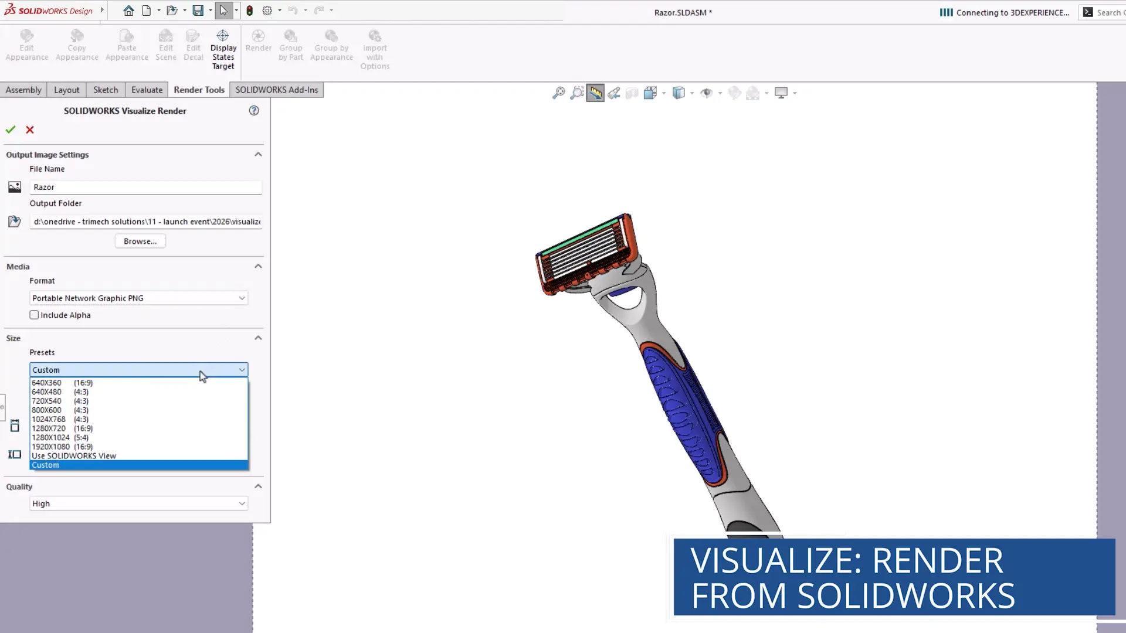Open the View Orientation dropdown arrow
Image resolution: width=1126 pixels, height=633 pixels.
tap(664, 93)
